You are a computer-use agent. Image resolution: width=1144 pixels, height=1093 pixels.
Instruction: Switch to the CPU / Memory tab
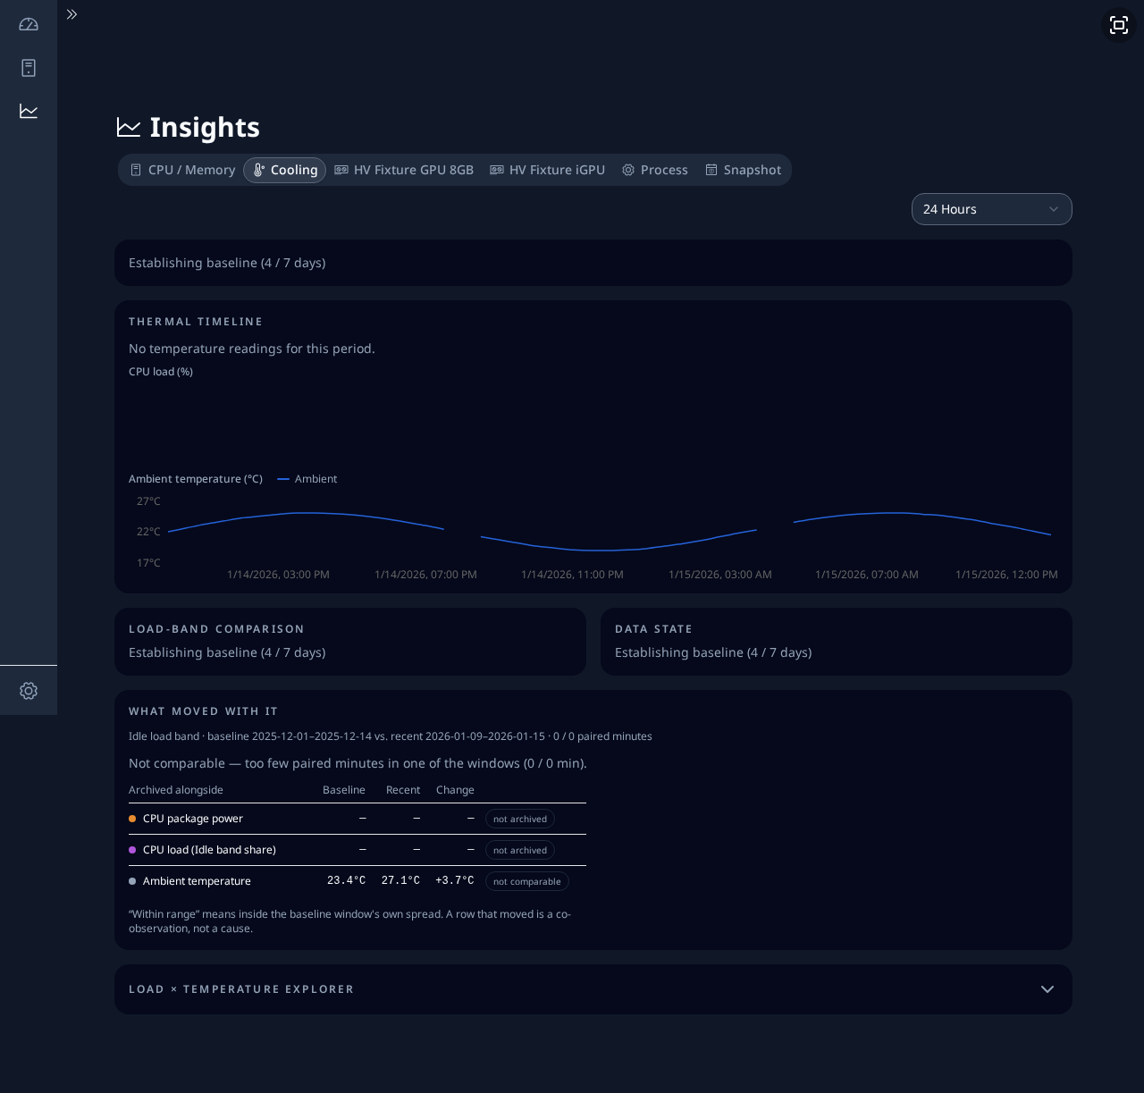point(183,170)
